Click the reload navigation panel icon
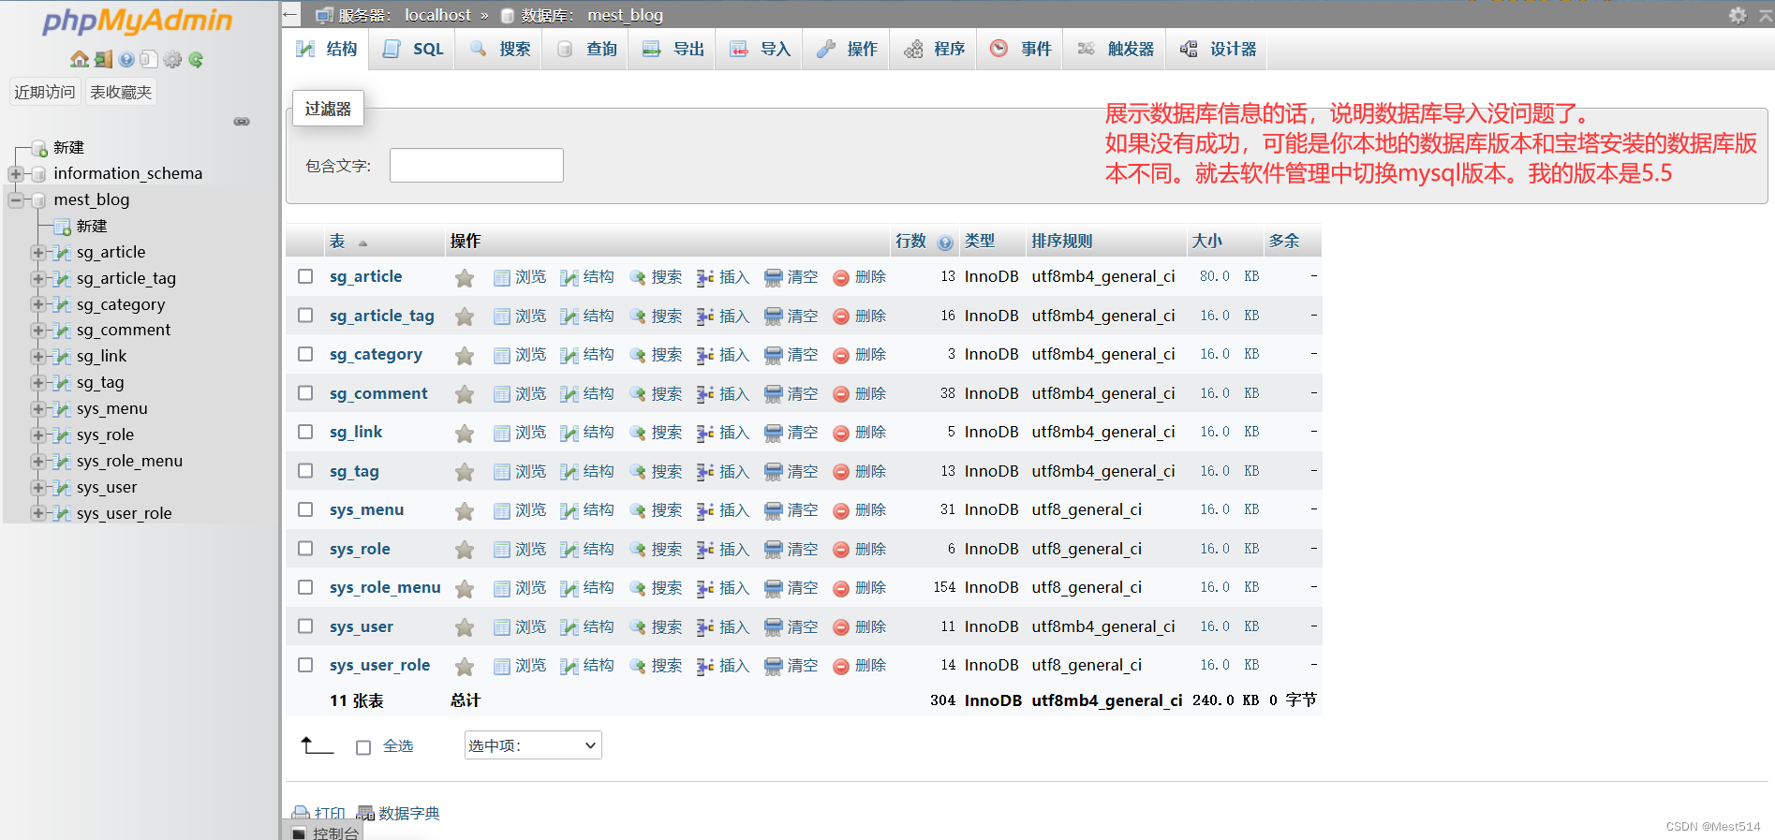Viewport: 1775px width, 840px height. coord(196,59)
